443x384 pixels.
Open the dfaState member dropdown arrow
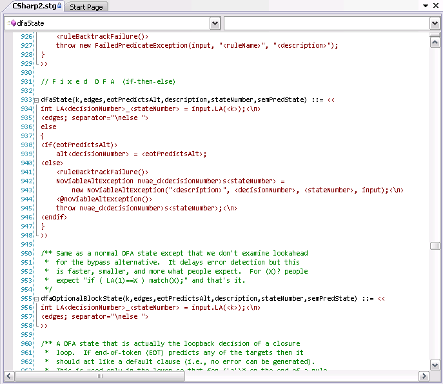click(215, 23)
